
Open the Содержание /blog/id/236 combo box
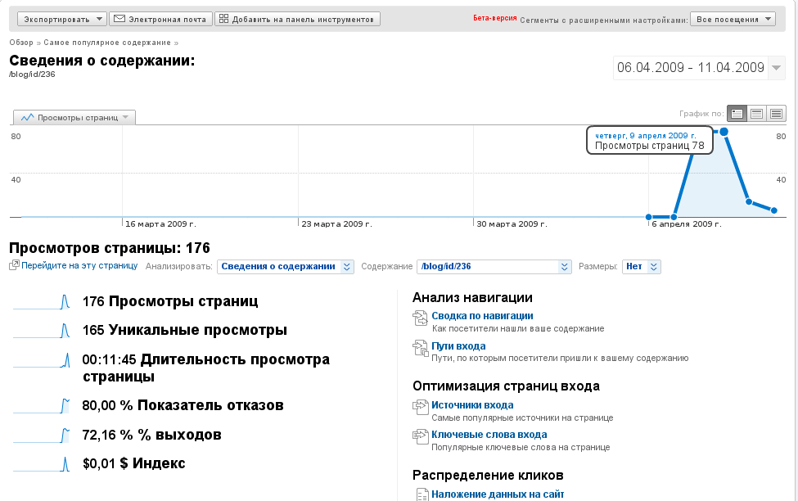494,266
